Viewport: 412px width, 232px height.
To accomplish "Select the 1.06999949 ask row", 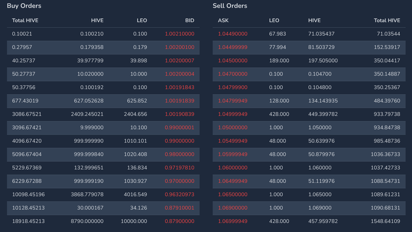I will (x=309, y=221).
